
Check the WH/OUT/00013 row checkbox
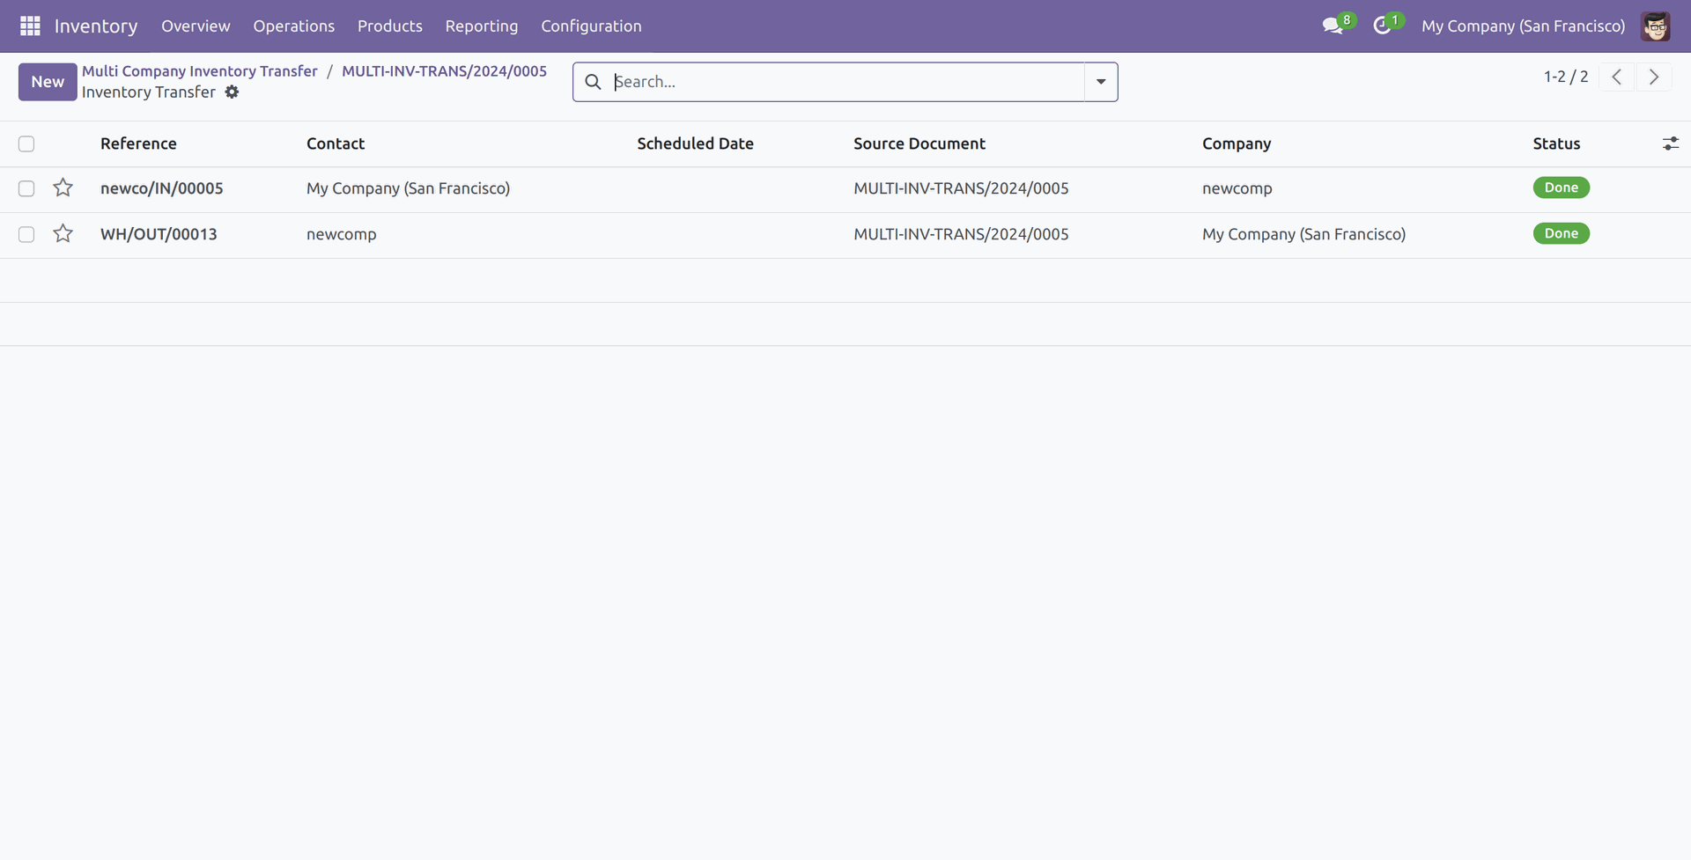[26, 234]
